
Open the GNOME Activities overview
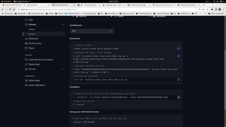coord(6,1)
